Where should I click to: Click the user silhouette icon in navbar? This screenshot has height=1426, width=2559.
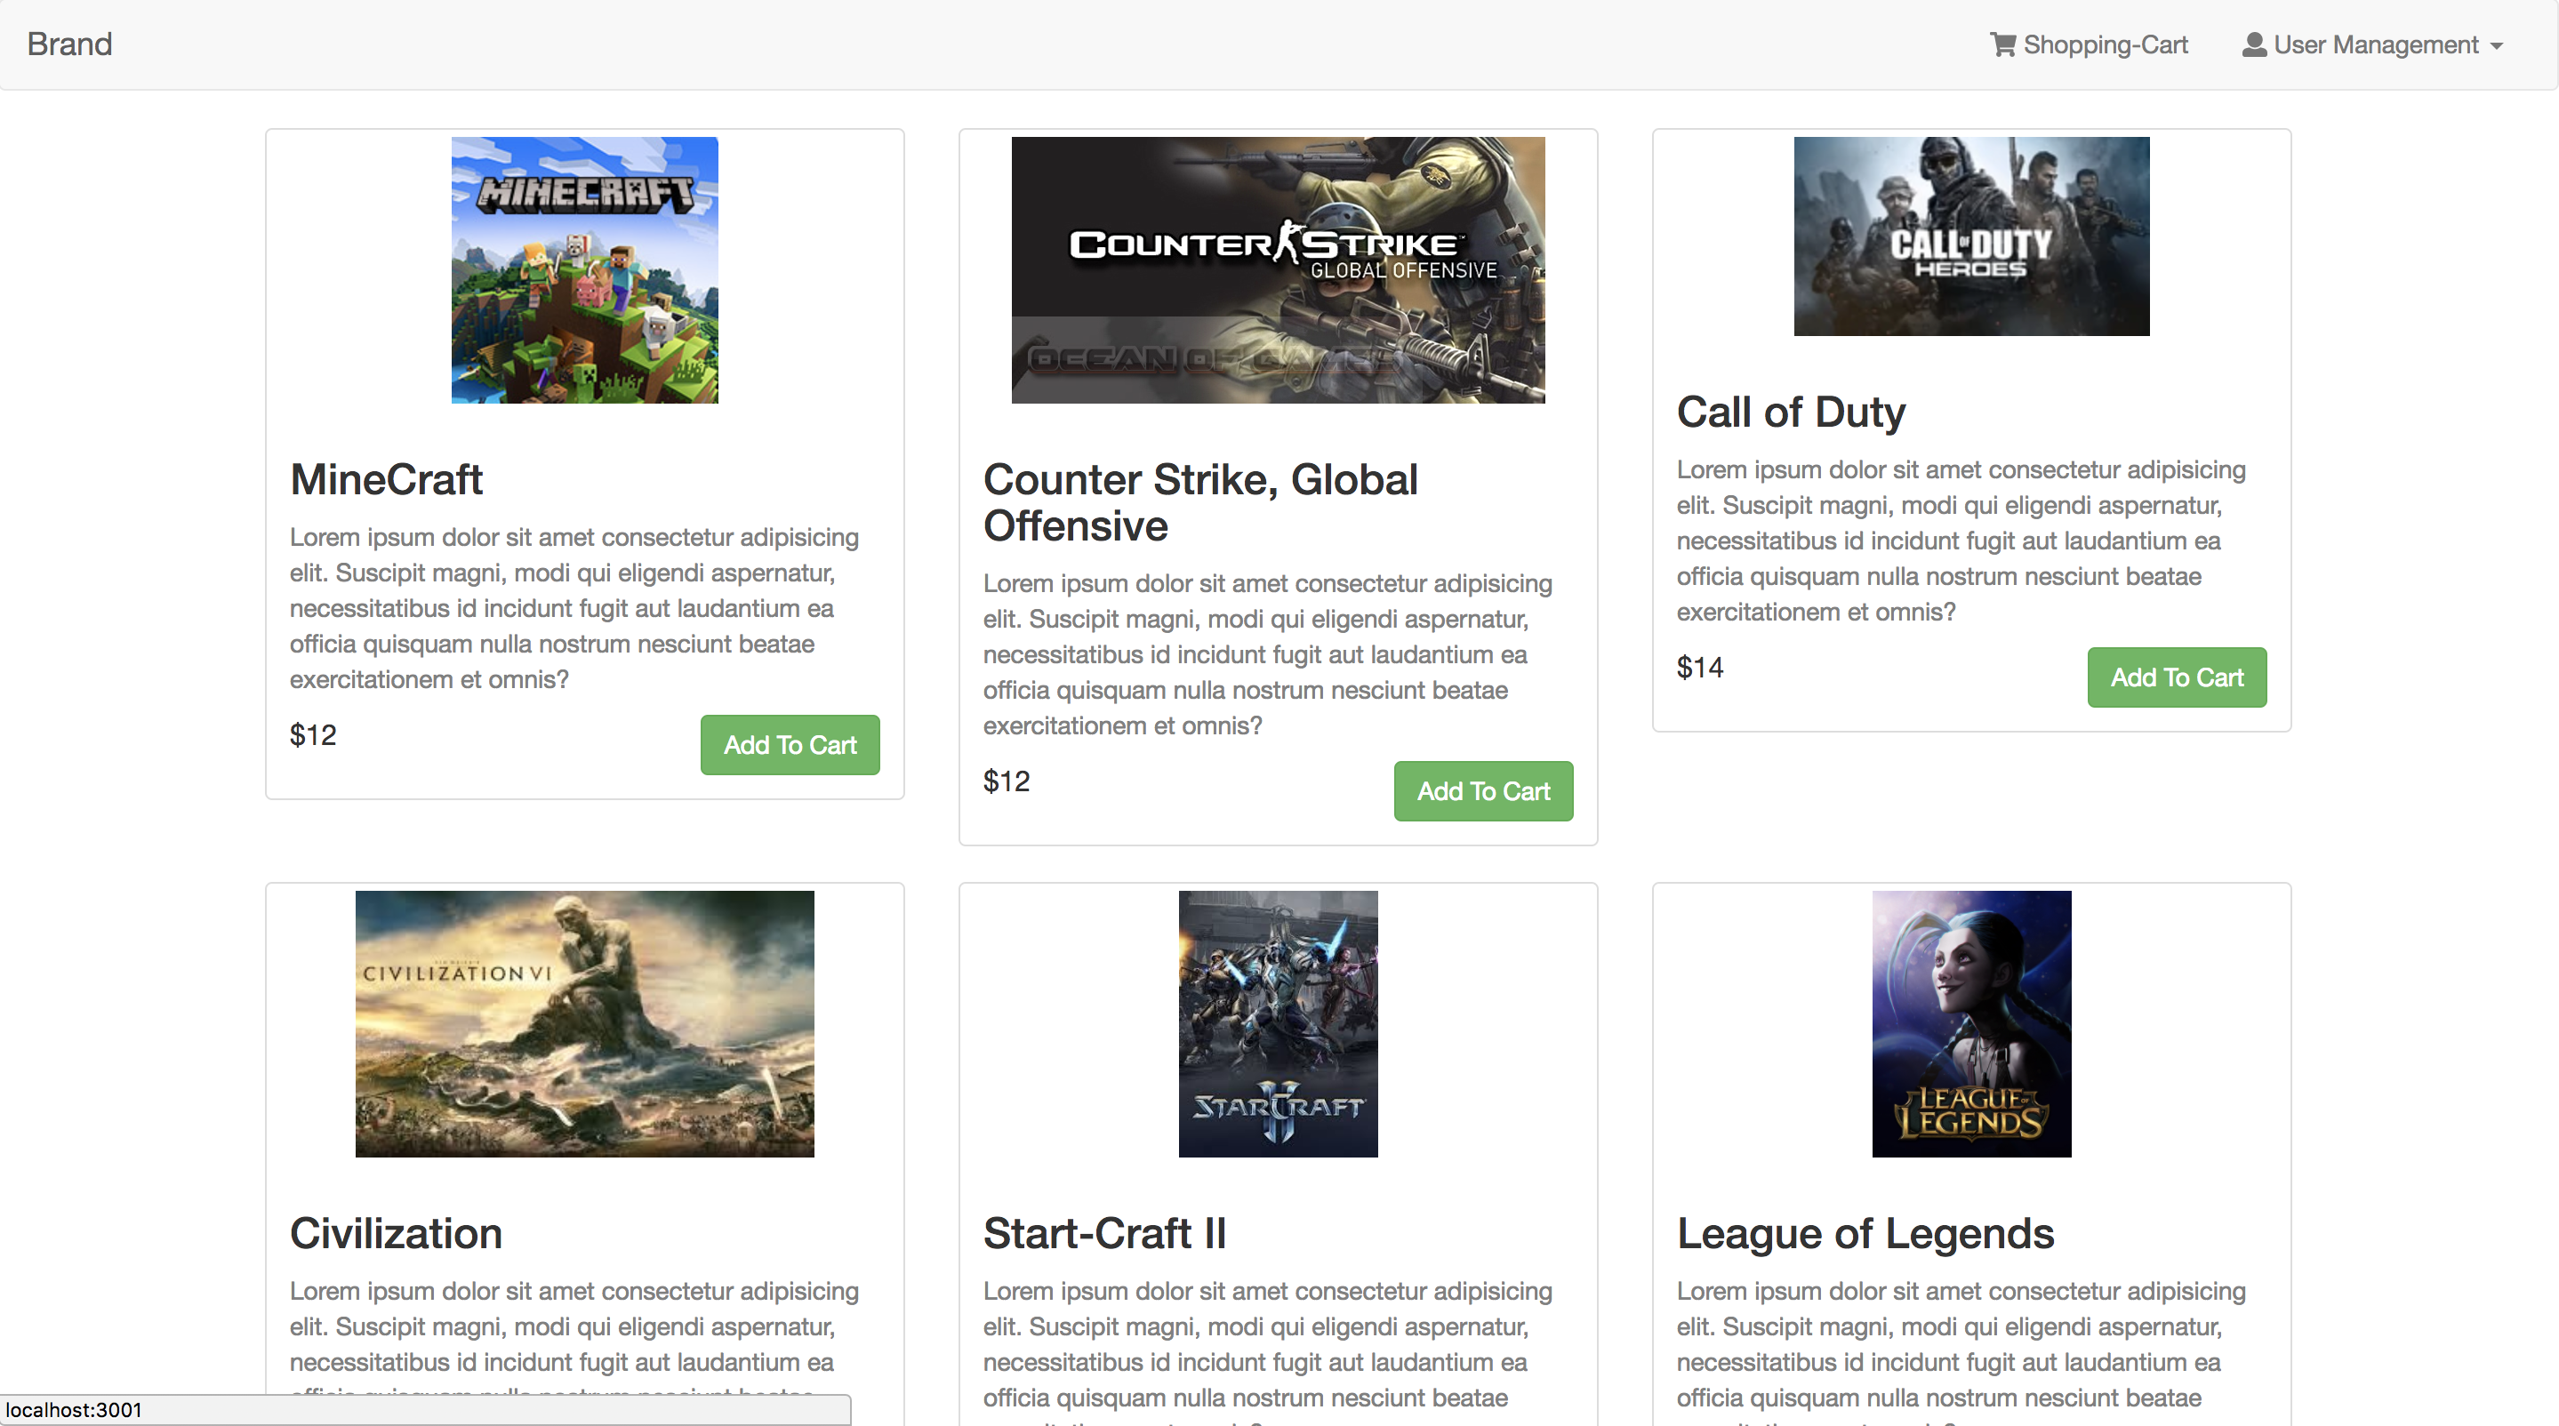(x=2253, y=44)
